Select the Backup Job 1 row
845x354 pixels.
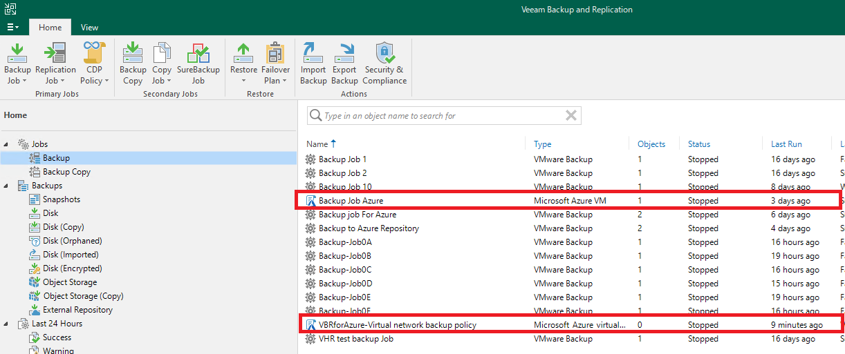pos(570,159)
